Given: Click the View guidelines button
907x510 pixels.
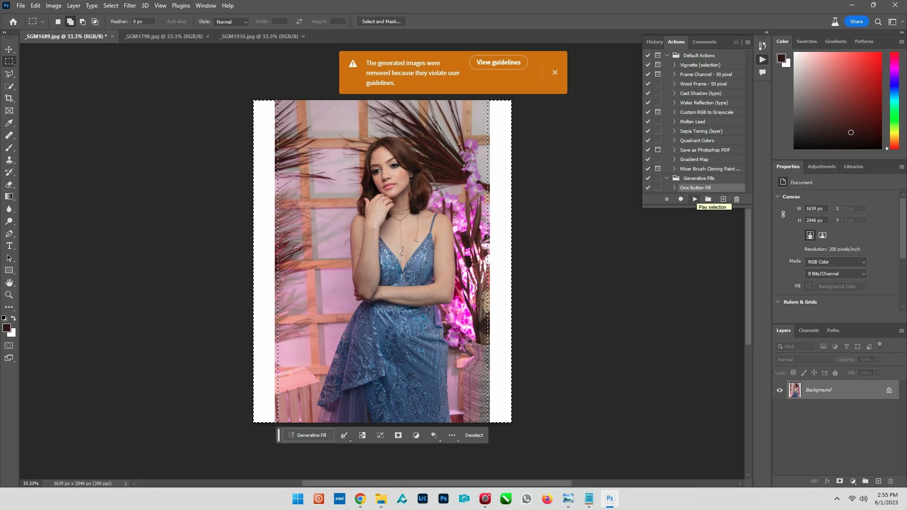Looking at the screenshot, I should (498, 62).
